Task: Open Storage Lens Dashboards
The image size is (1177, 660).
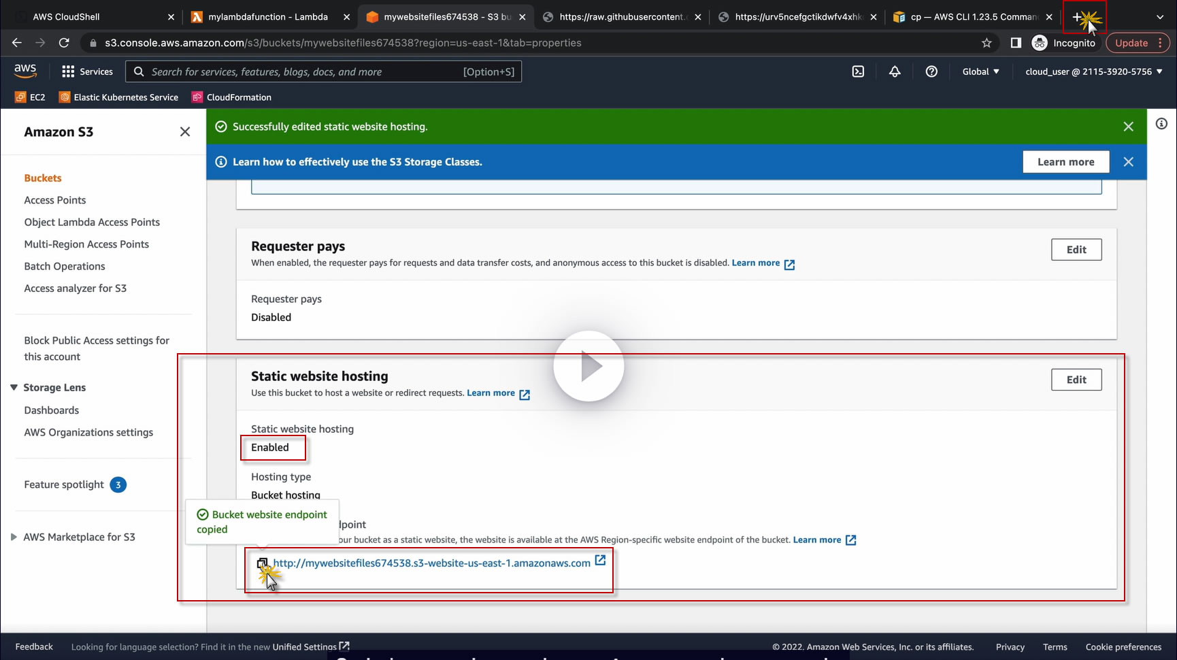Action: click(52, 410)
